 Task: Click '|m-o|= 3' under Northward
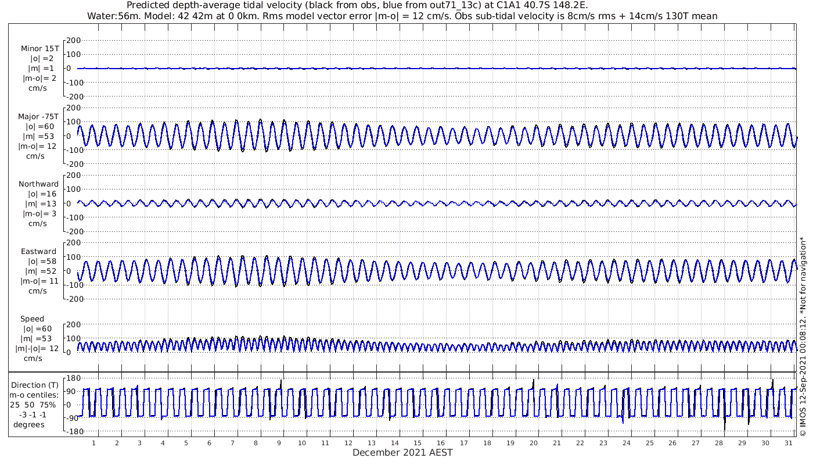click(39, 214)
